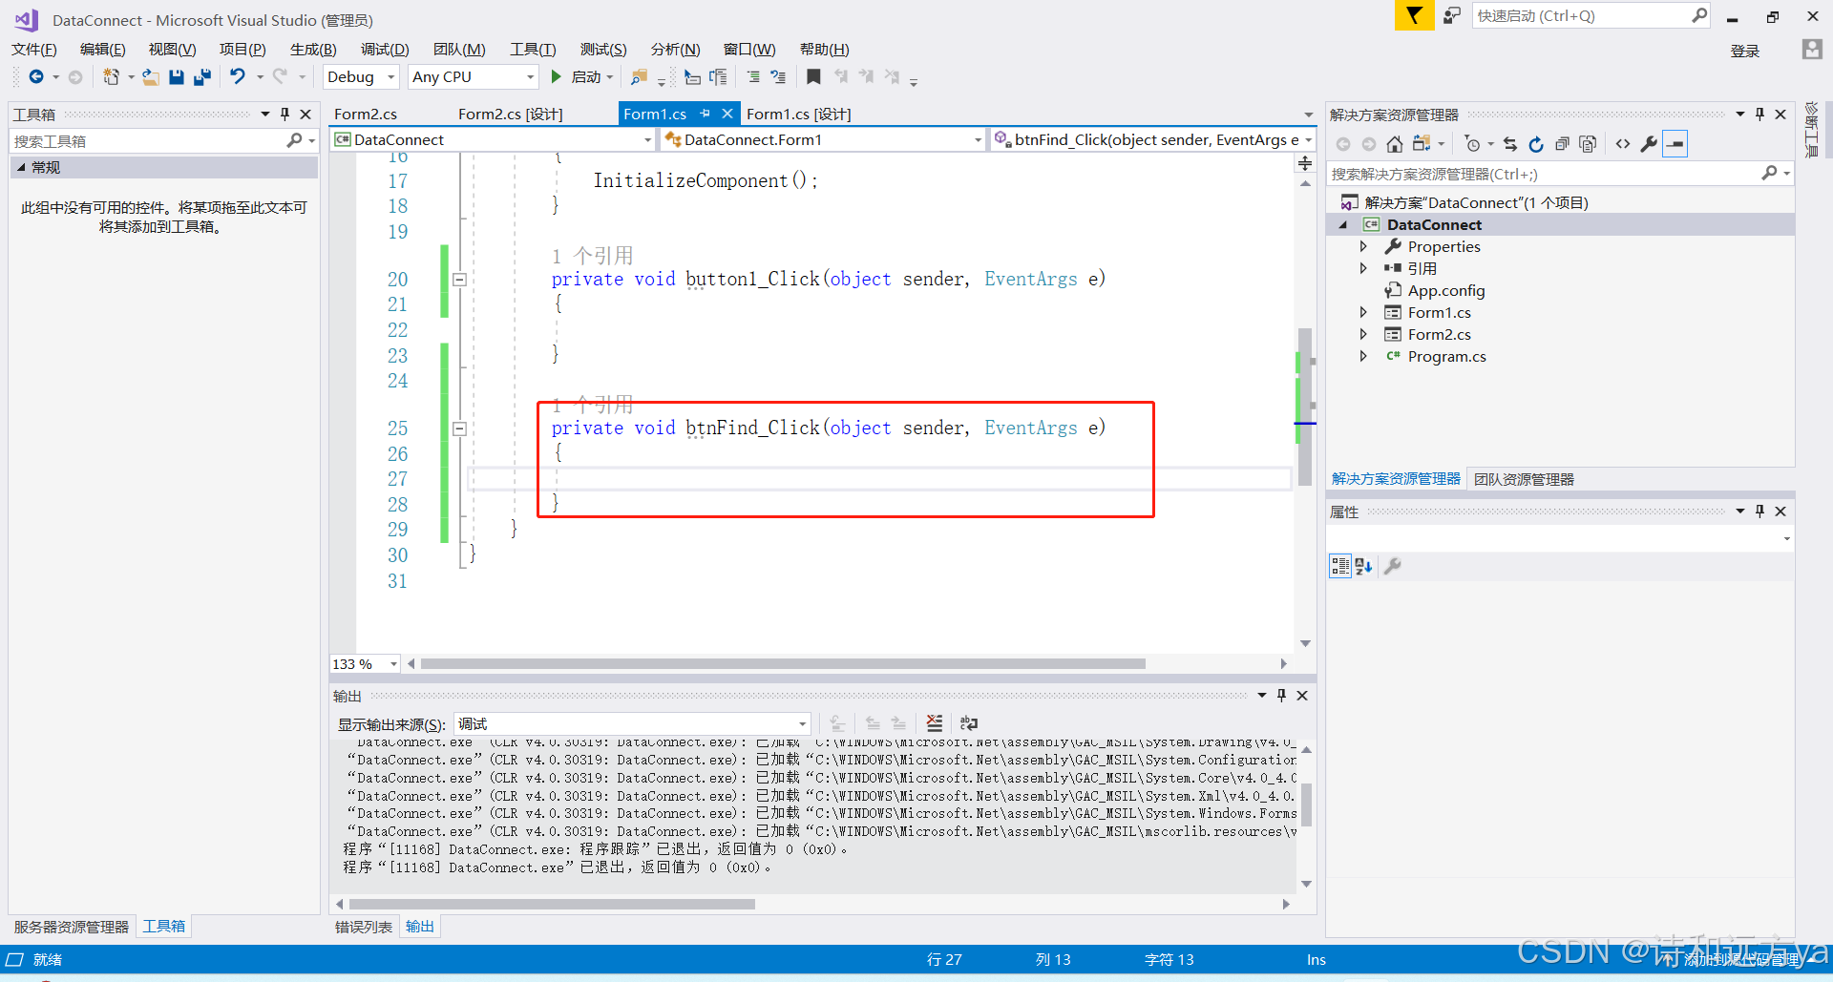The image size is (1833, 982).
Task: Switch to the 团队资源管理器 tab
Action: click(x=1524, y=479)
